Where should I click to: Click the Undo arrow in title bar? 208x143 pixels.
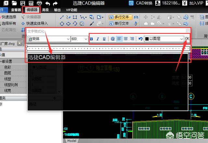tap(47, 4)
